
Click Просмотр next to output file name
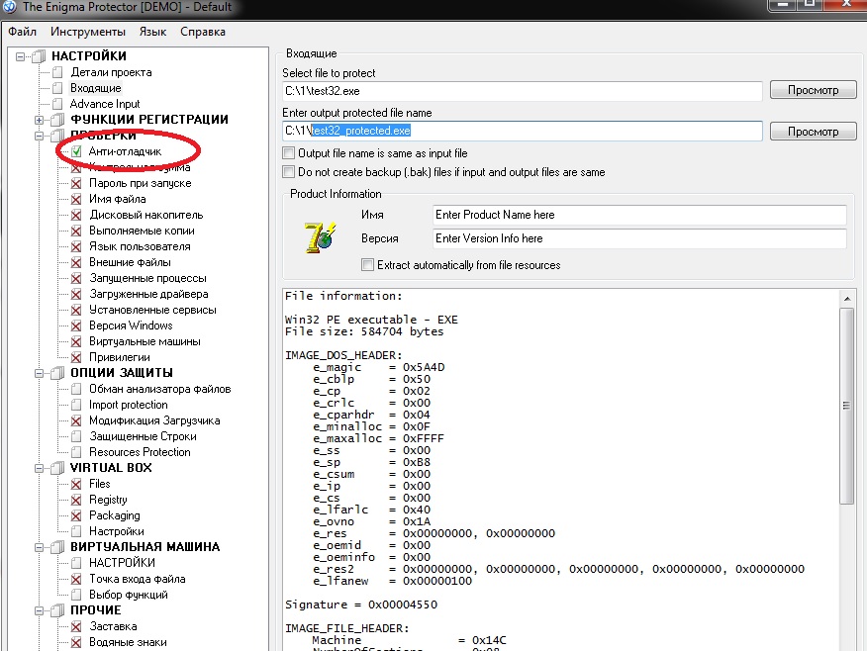click(x=813, y=132)
